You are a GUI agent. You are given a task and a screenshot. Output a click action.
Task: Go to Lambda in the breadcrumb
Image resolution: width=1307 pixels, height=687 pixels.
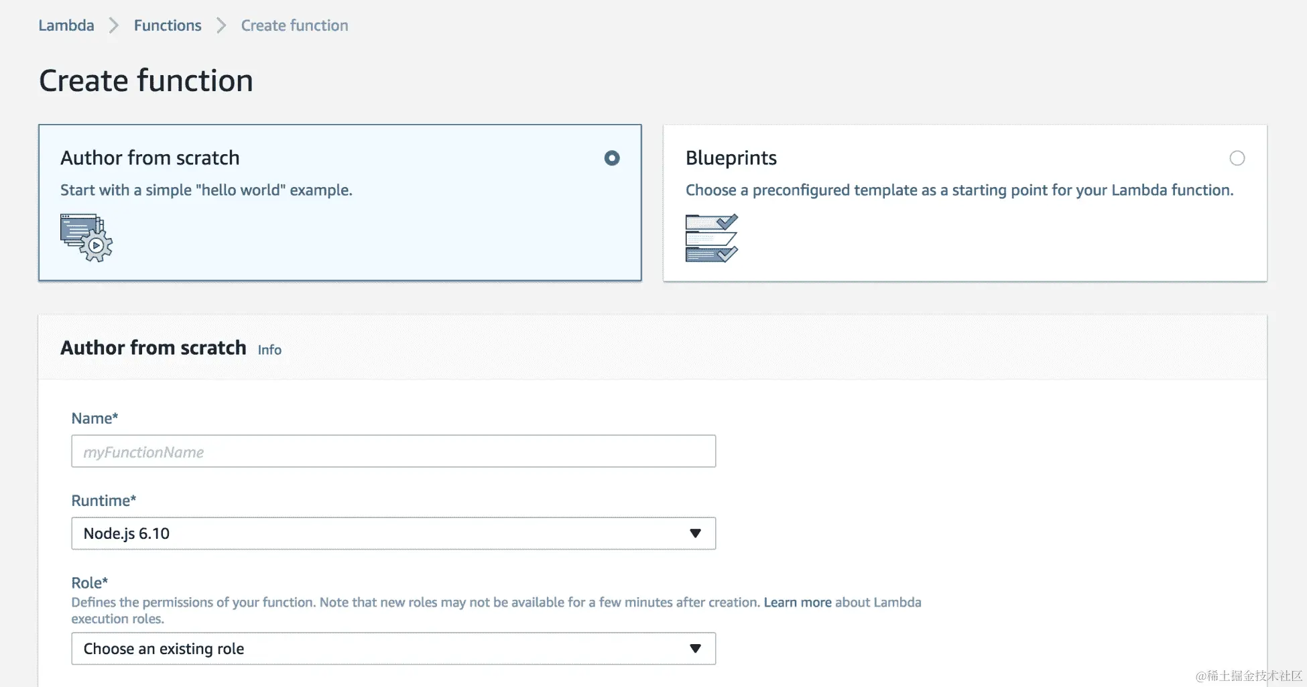click(x=66, y=25)
